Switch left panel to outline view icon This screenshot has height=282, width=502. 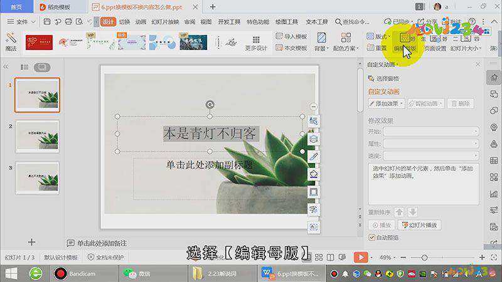24,67
